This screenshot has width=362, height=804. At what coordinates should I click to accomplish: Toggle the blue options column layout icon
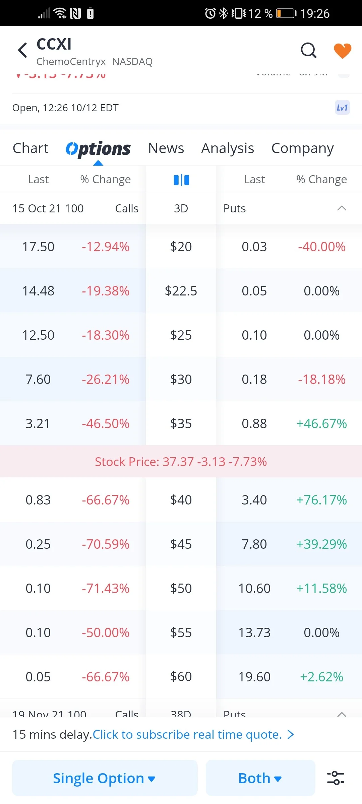click(x=181, y=180)
